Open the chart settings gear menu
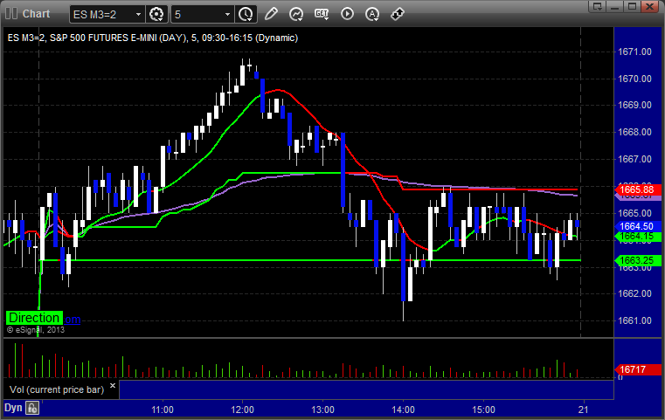Image resolution: width=665 pixels, height=420 pixels. point(156,15)
